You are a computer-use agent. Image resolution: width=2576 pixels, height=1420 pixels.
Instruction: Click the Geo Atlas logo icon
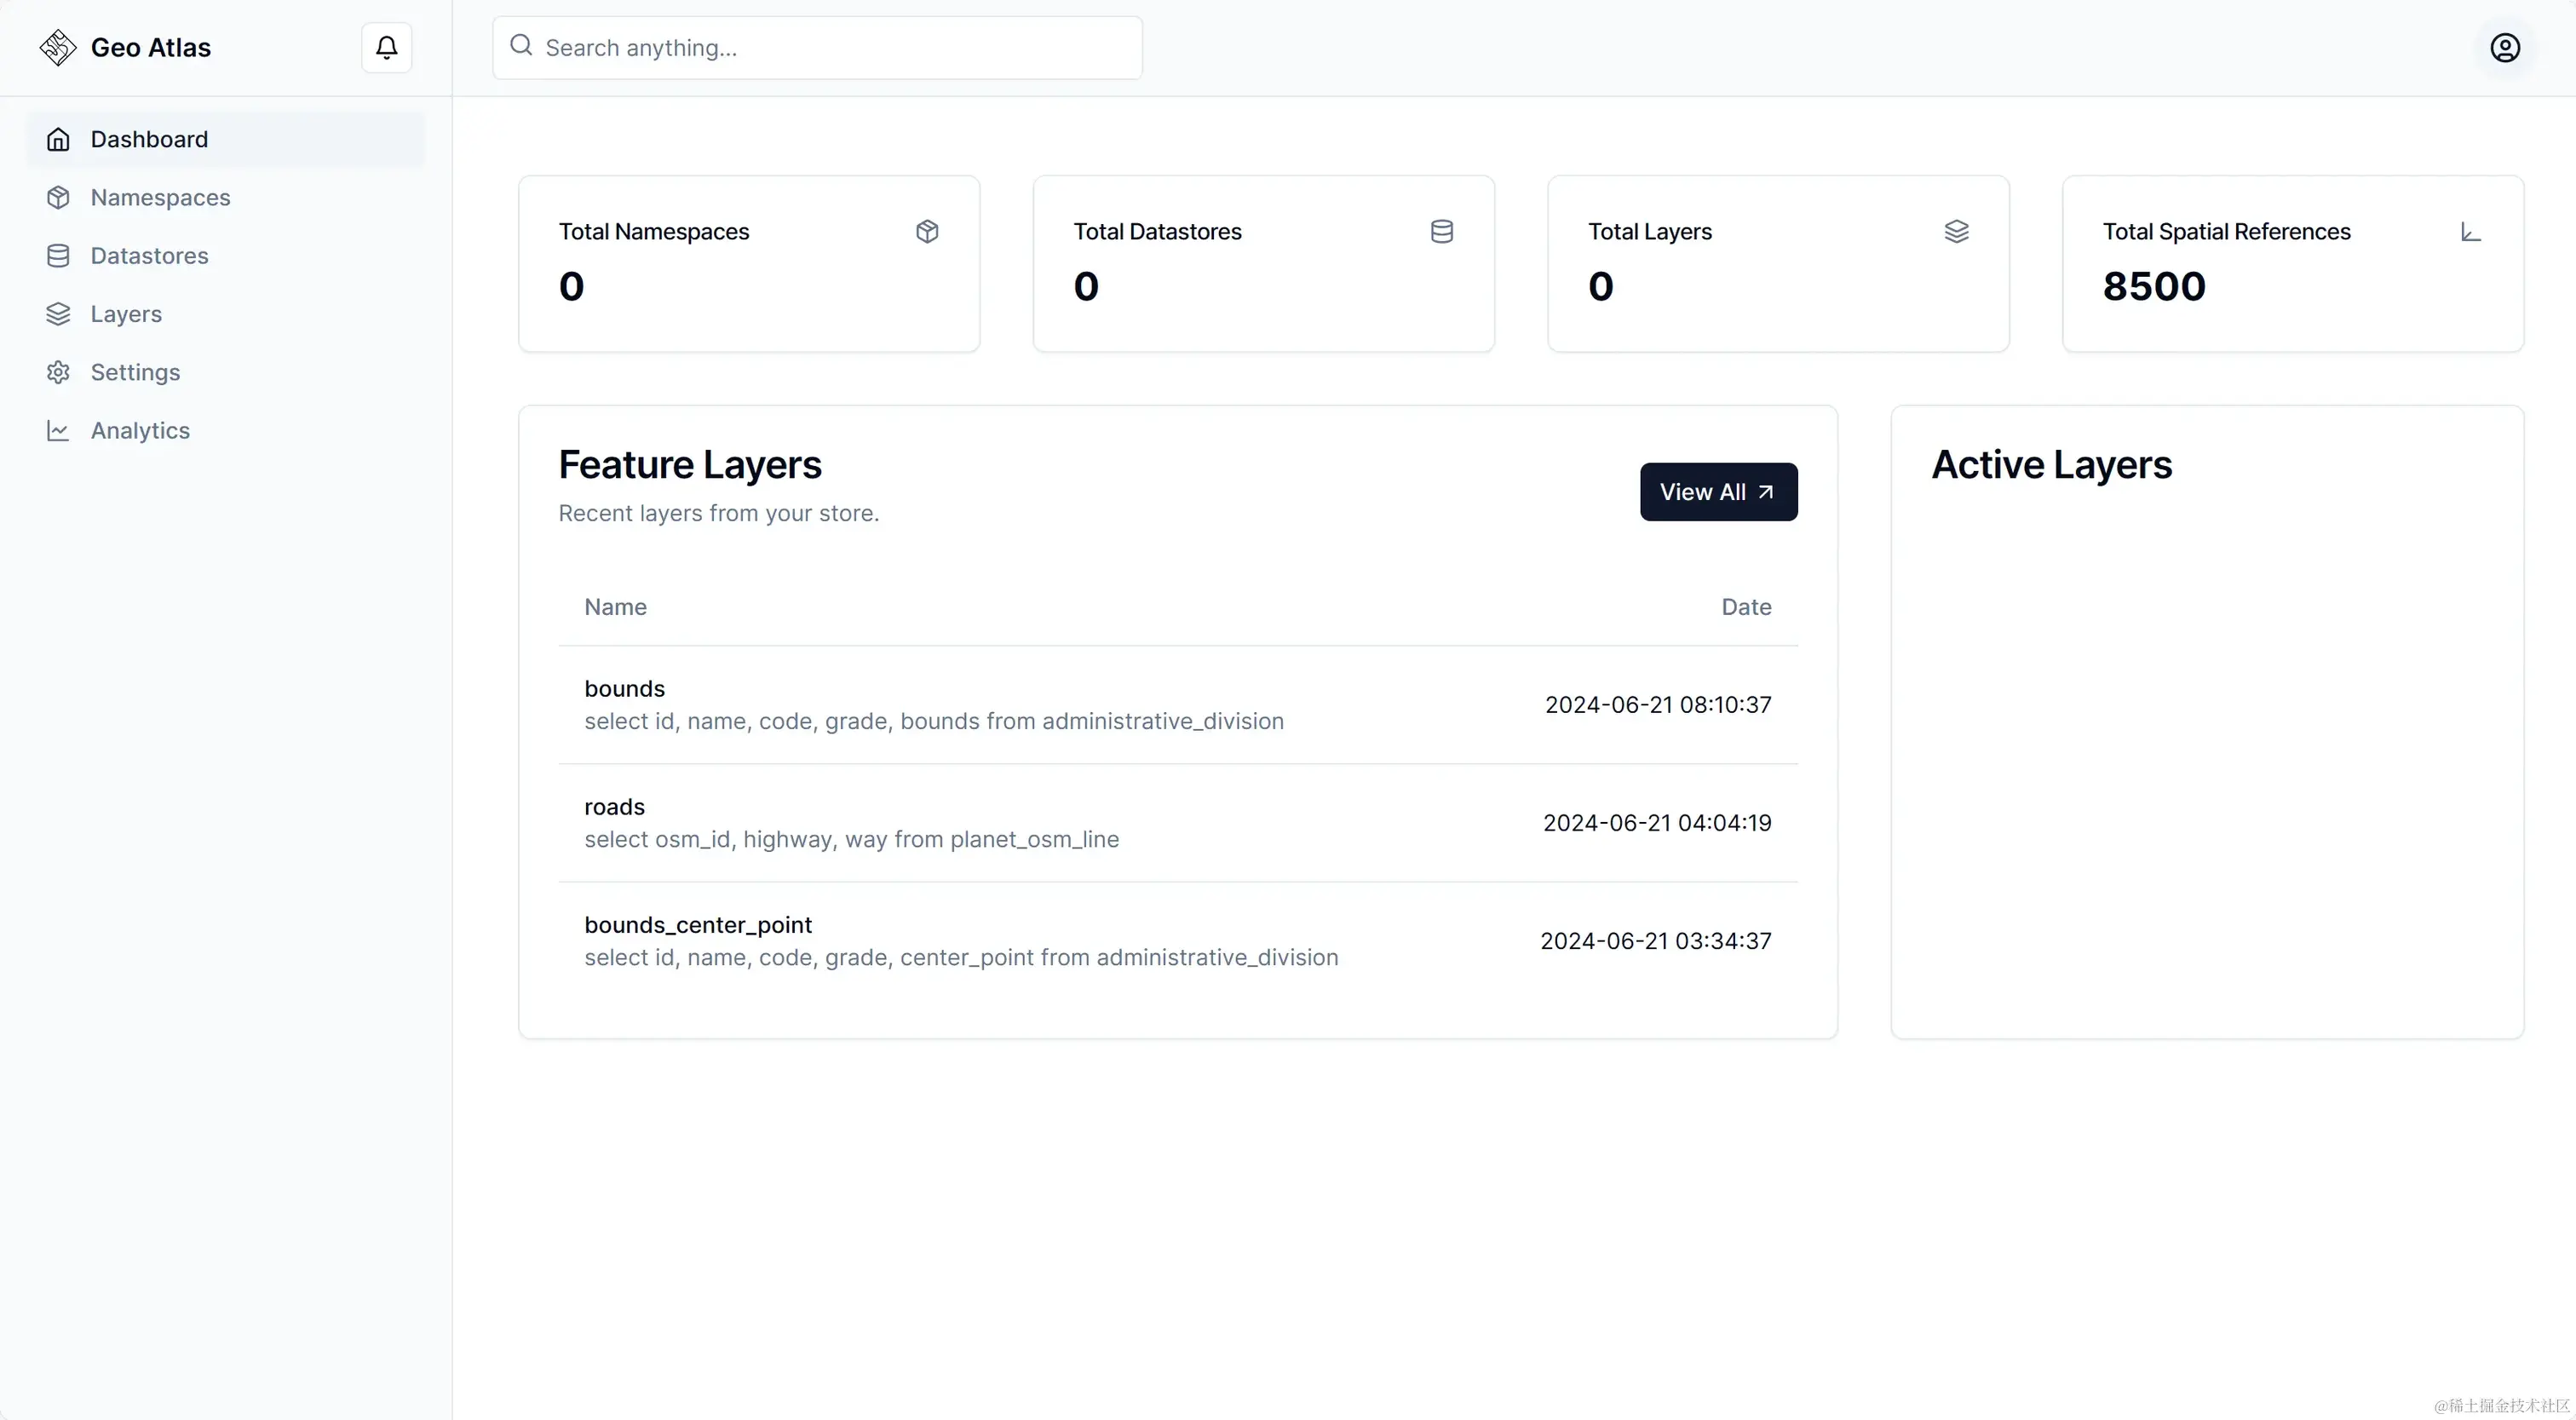click(58, 48)
